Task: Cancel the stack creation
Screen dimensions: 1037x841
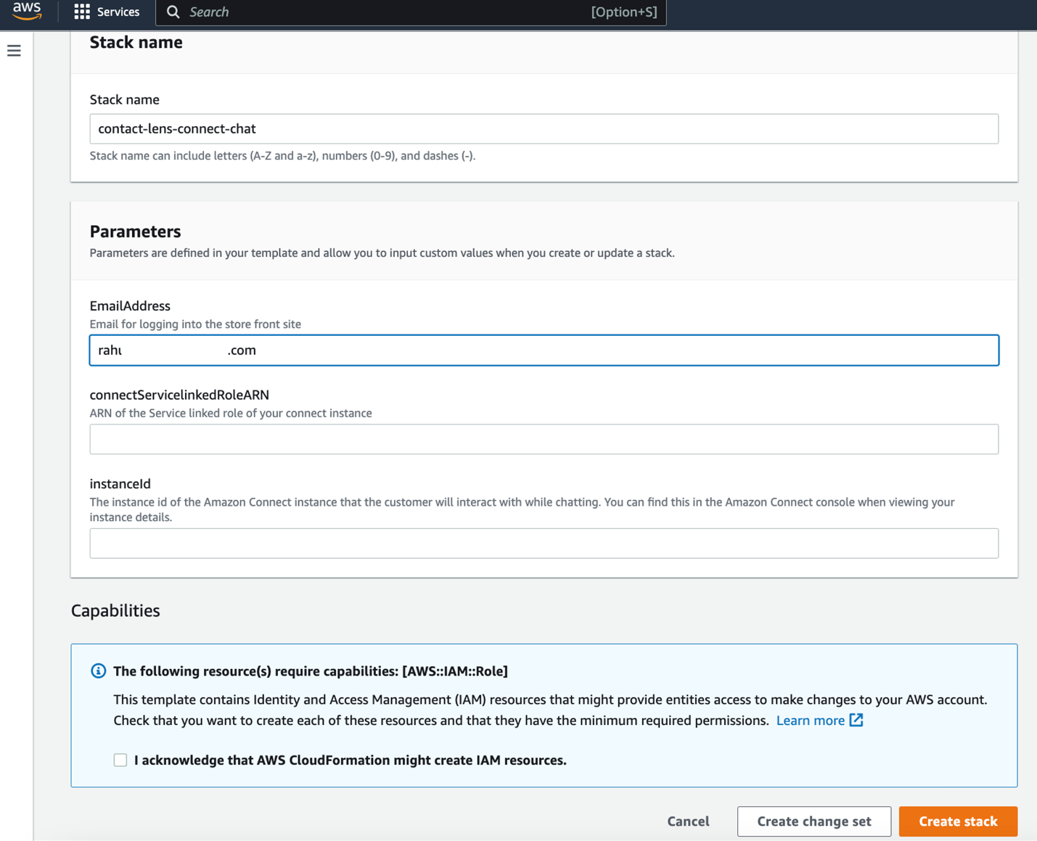Action: point(688,821)
